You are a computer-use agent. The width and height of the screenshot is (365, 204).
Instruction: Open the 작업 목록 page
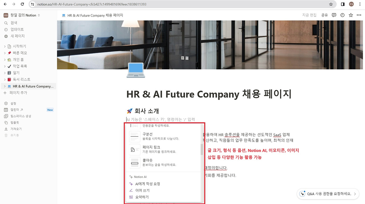[x=20, y=66]
